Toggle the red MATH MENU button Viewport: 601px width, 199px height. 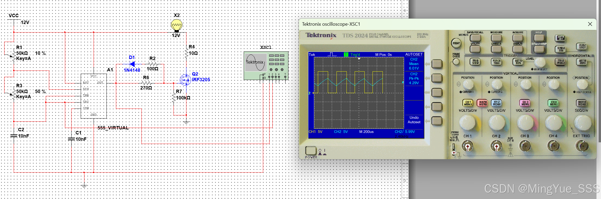[x=482, y=103]
